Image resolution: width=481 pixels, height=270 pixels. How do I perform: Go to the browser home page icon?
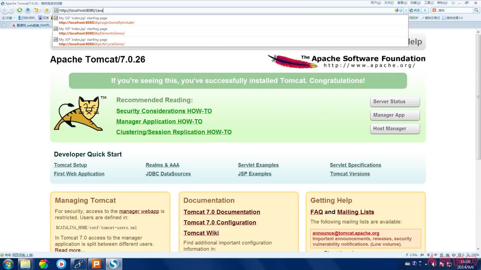[x=28, y=10]
